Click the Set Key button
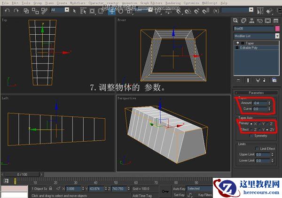This screenshot has width=282, height=198. tap(179, 195)
